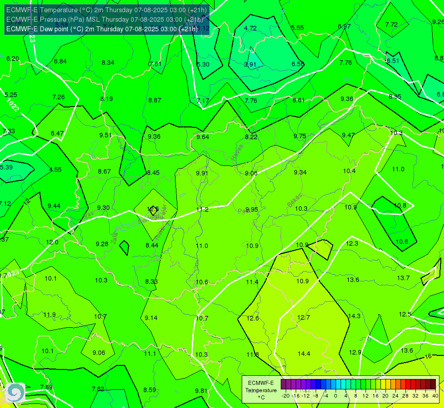Image resolution: width=444 pixels, height=408 pixels.
Task: Click the 7.62 temperature value
Action: coord(98,389)
